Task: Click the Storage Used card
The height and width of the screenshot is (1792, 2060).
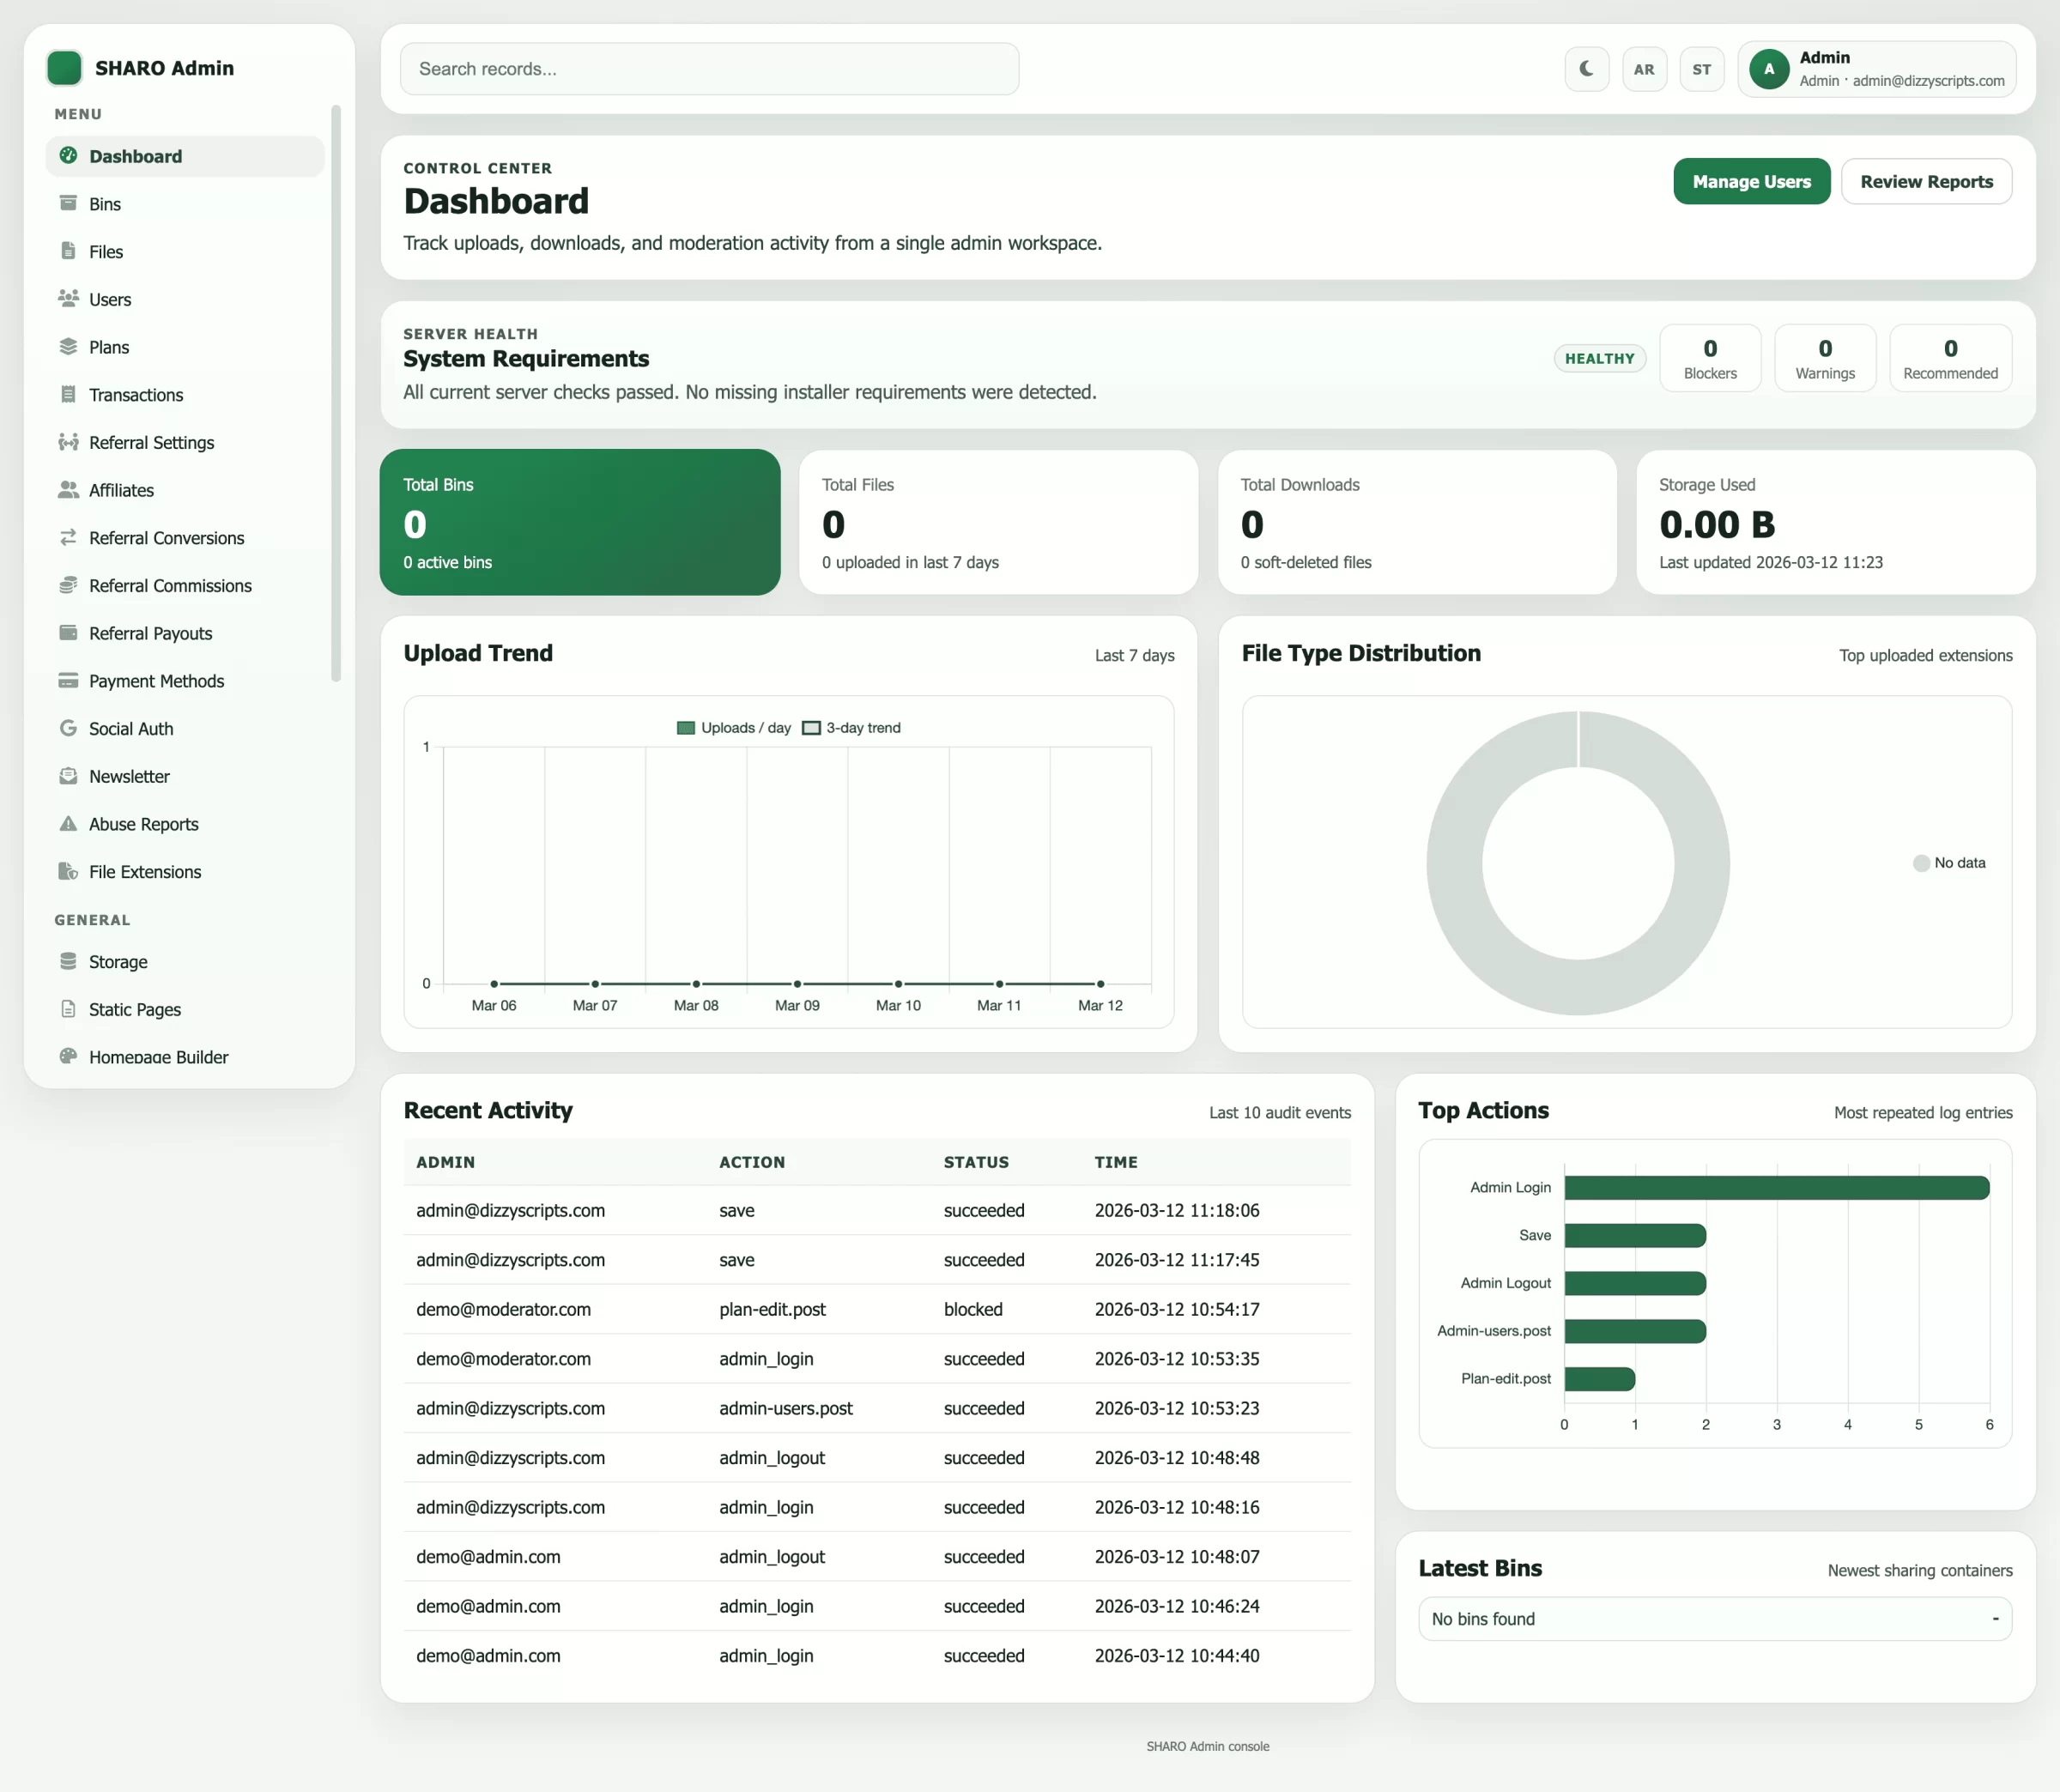Action: point(1835,522)
